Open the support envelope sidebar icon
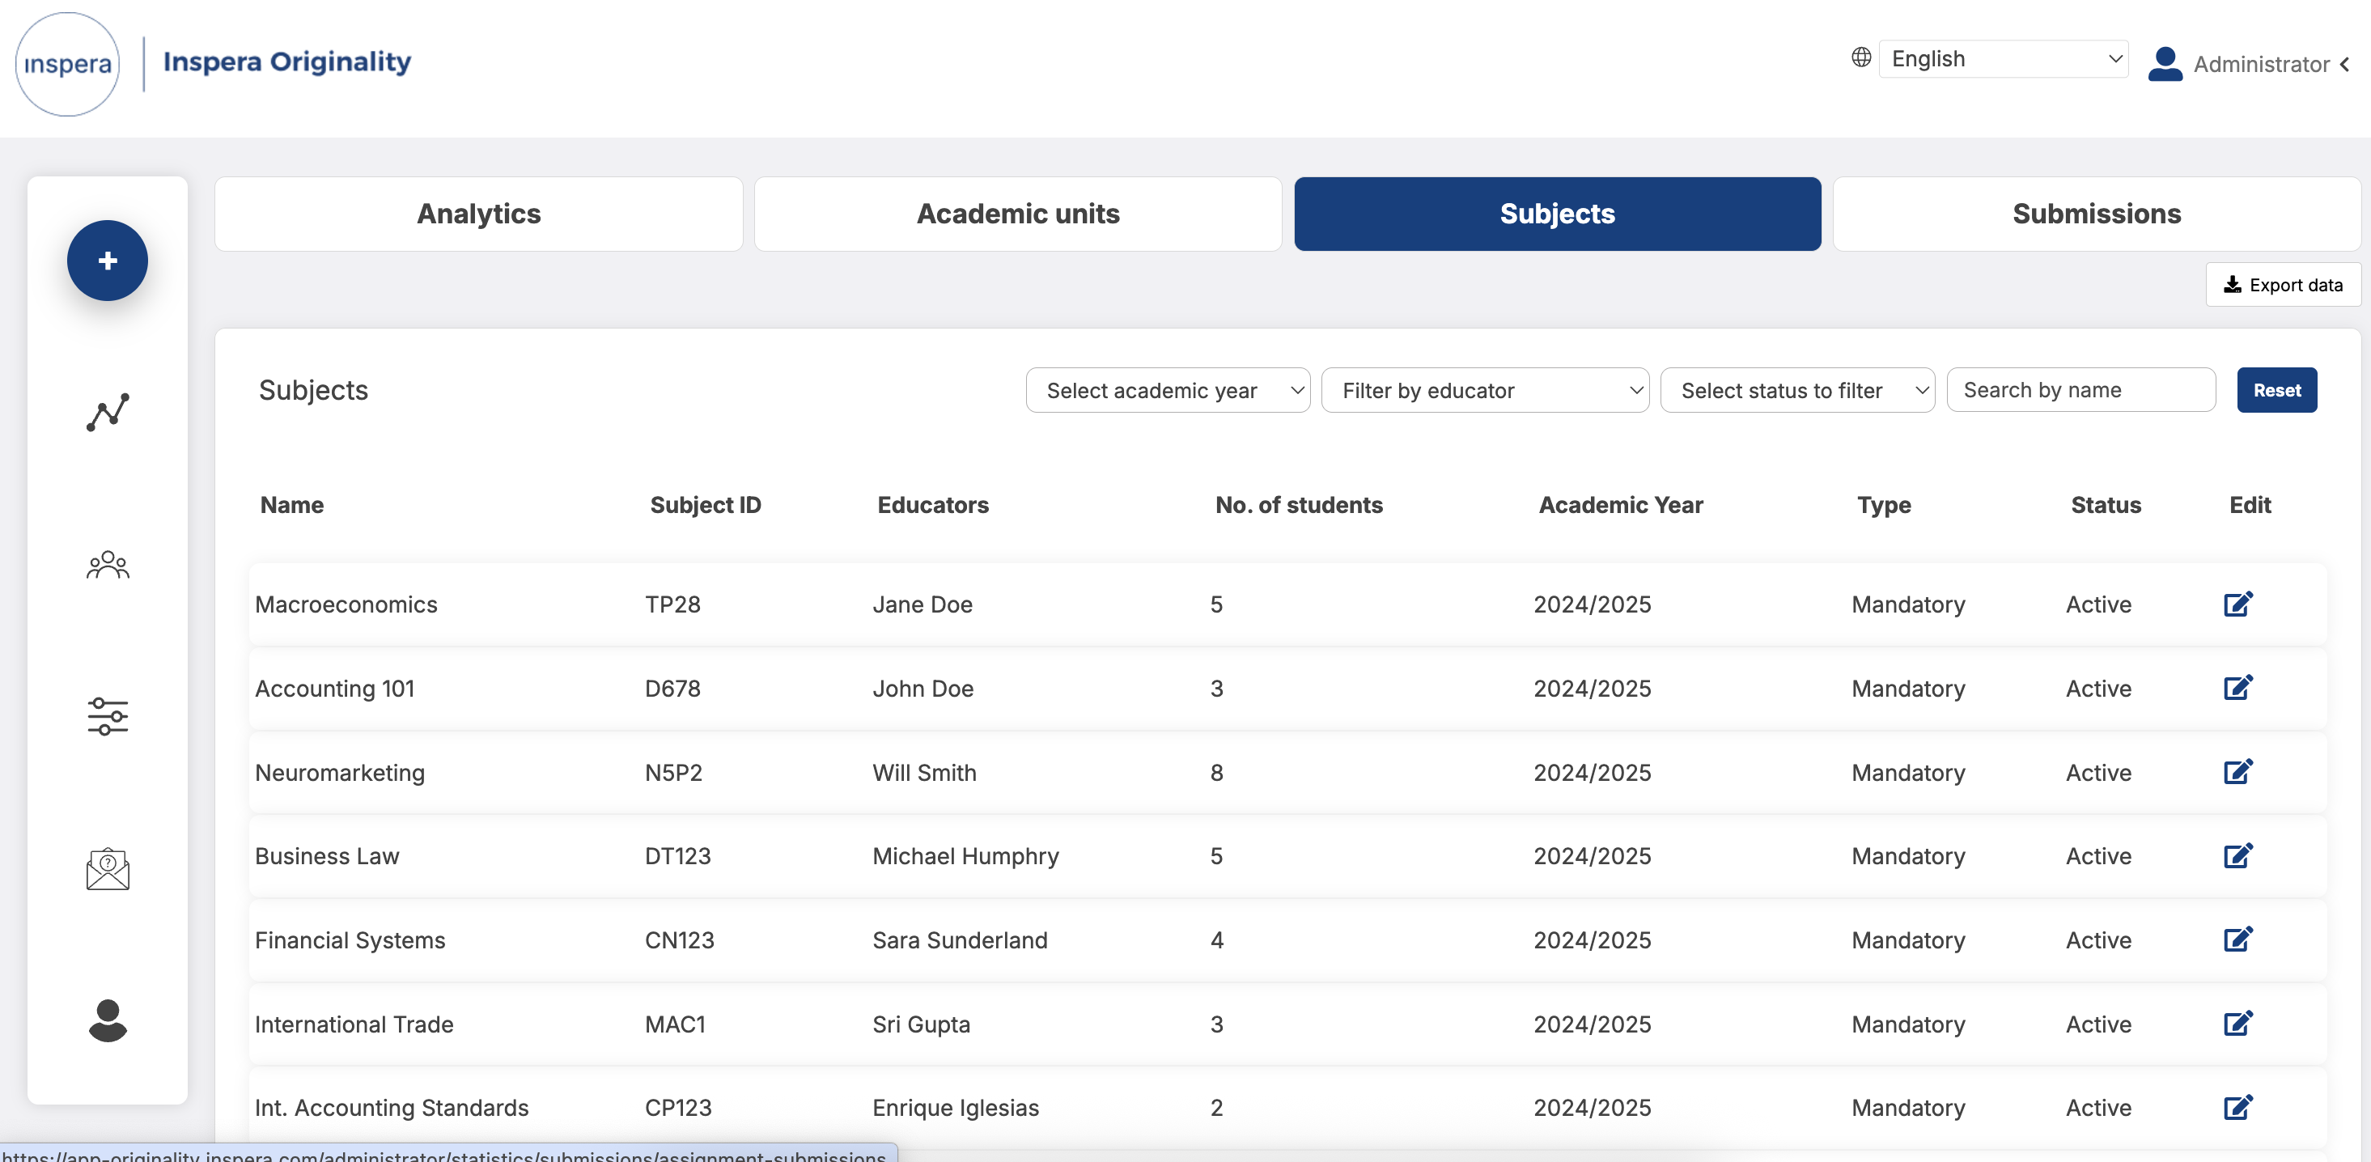This screenshot has height=1162, width=2371. tap(108, 868)
